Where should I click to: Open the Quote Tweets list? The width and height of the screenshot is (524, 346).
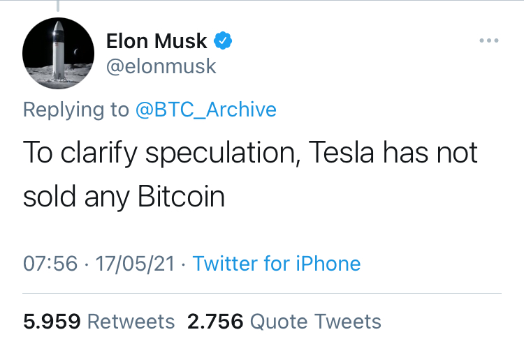point(316,322)
